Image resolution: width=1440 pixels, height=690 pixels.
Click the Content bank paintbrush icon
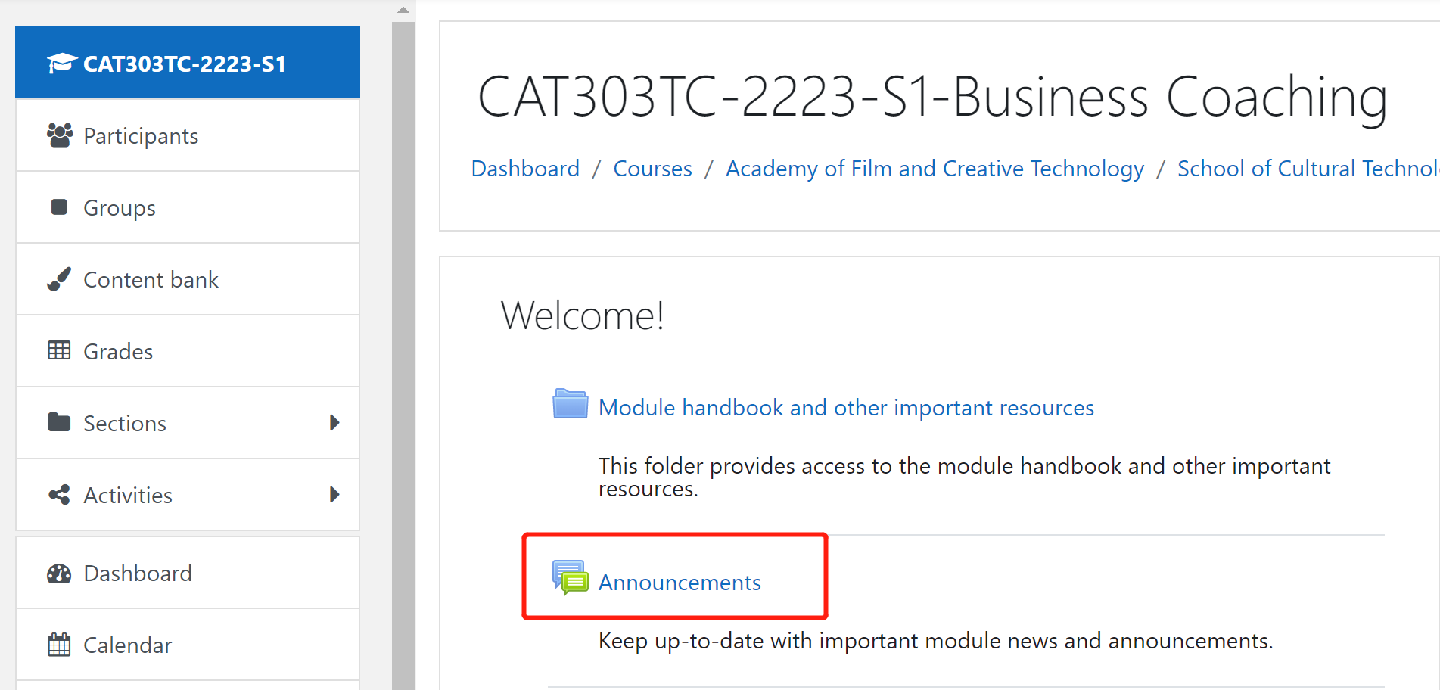pyautogui.click(x=59, y=278)
